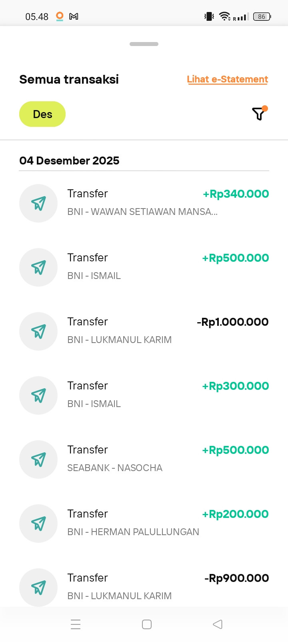View the -Rp1.000.000 transfer to LUKMANUL KARIM
Image resolution: width=288 pixels, height=642 pixels.
click(x=144, y=331)
